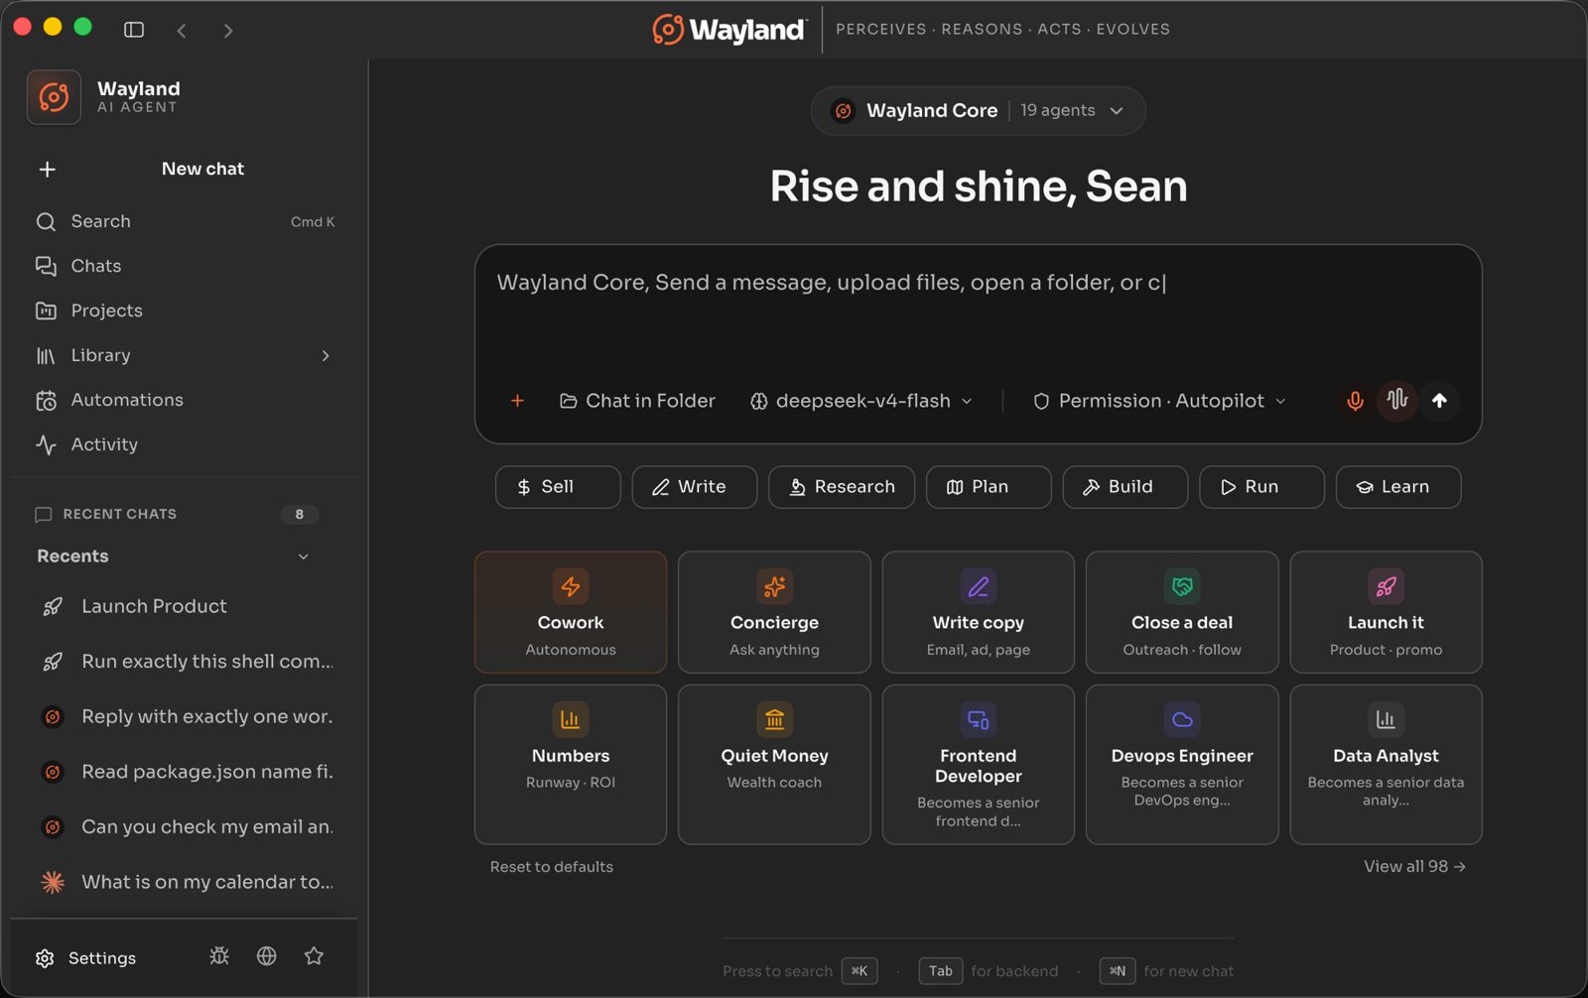Click the globe icon in the sidebar footer
Image resolution: width=1588 pixels, height=998 pixels.
tap(267, 956)
